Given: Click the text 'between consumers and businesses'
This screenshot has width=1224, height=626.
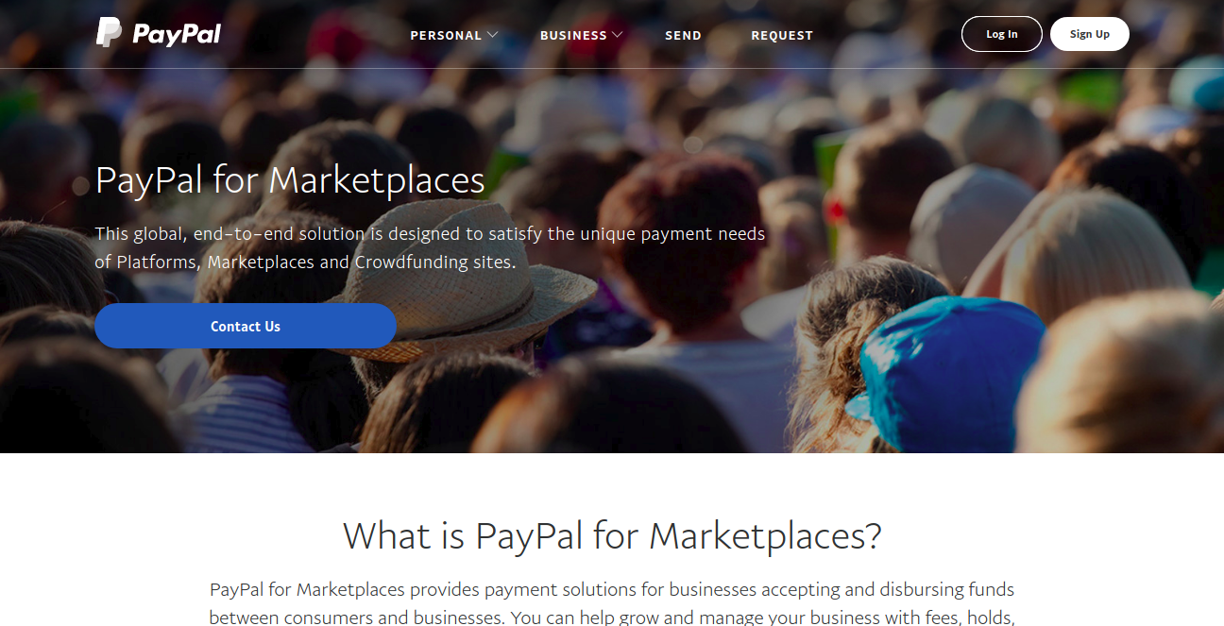Looking at the screenshot, I should (x=354, y=618).
